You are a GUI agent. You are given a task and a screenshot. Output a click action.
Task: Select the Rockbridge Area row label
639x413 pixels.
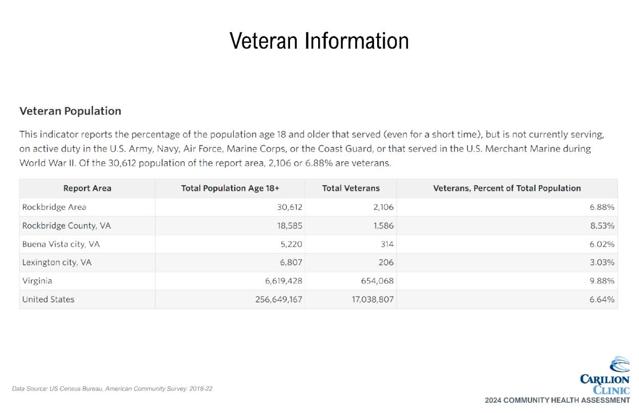tap(54, 207)
